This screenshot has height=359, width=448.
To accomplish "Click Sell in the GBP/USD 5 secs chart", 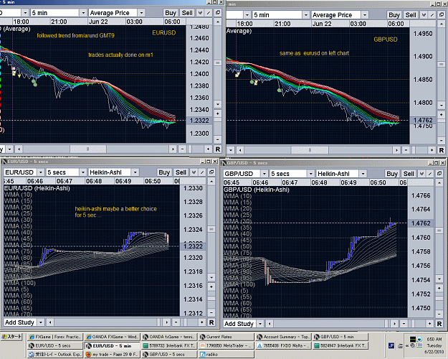I will point(409,174).
